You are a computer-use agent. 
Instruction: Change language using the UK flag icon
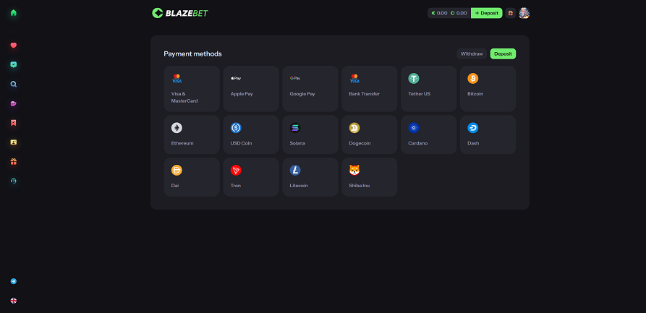pyautogui.click(x=14, y=301)
